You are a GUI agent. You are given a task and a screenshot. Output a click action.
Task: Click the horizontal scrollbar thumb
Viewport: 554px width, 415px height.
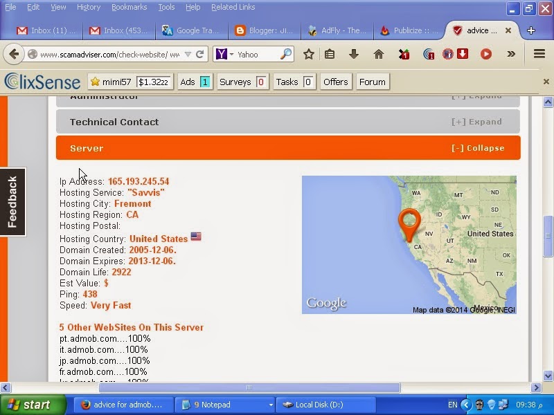[x=249, y=387]
